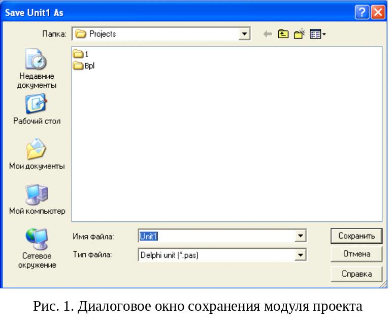Click the Справка button
This screenshot has height=329, width=392.
356,274
